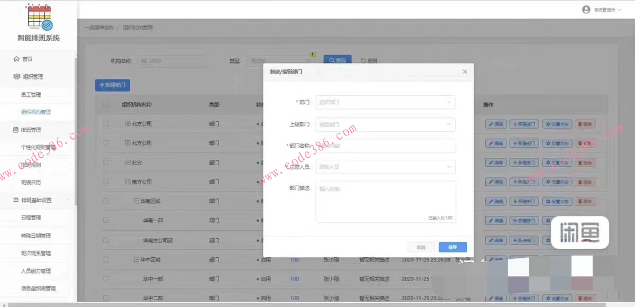Open the 上级部门 dropdown in the dialog

[x=386, y=124]
